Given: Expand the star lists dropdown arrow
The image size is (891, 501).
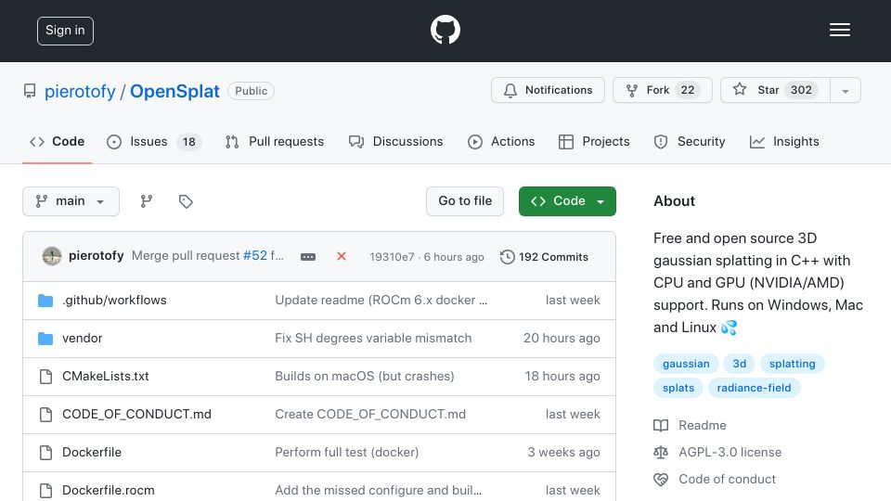Looking at the screenshot, I should click(x=846, y=91).
